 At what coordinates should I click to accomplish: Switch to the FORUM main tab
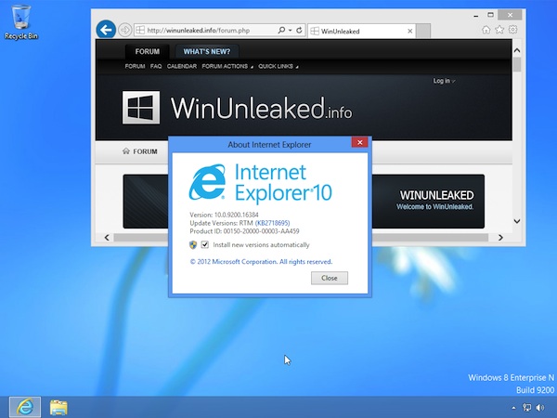pos(147,51)
